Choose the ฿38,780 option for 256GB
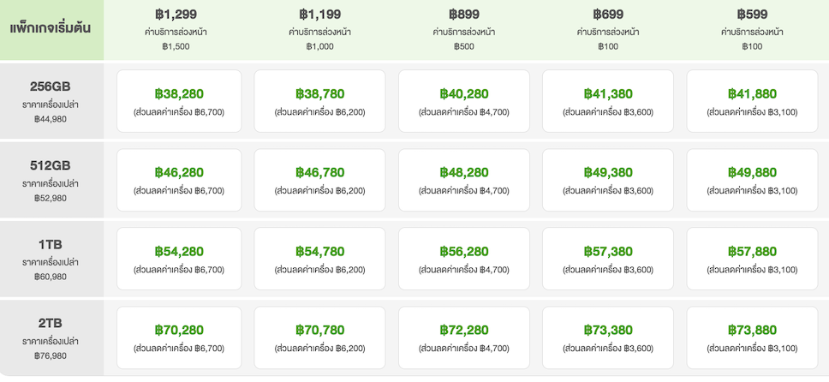The height and width of the screenshot is (382, 829). [319, 101]
